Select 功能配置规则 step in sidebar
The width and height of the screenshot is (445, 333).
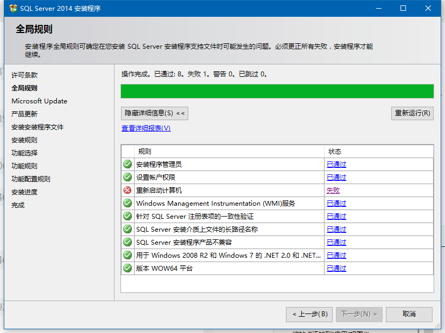[x=31, y=179]
